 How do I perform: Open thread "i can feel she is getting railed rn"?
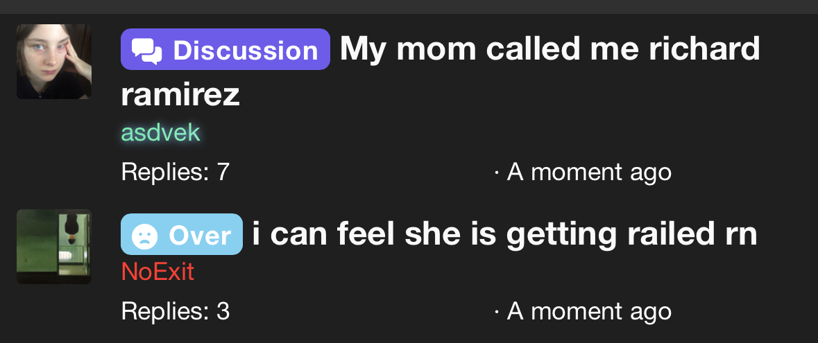pos(504,235)
